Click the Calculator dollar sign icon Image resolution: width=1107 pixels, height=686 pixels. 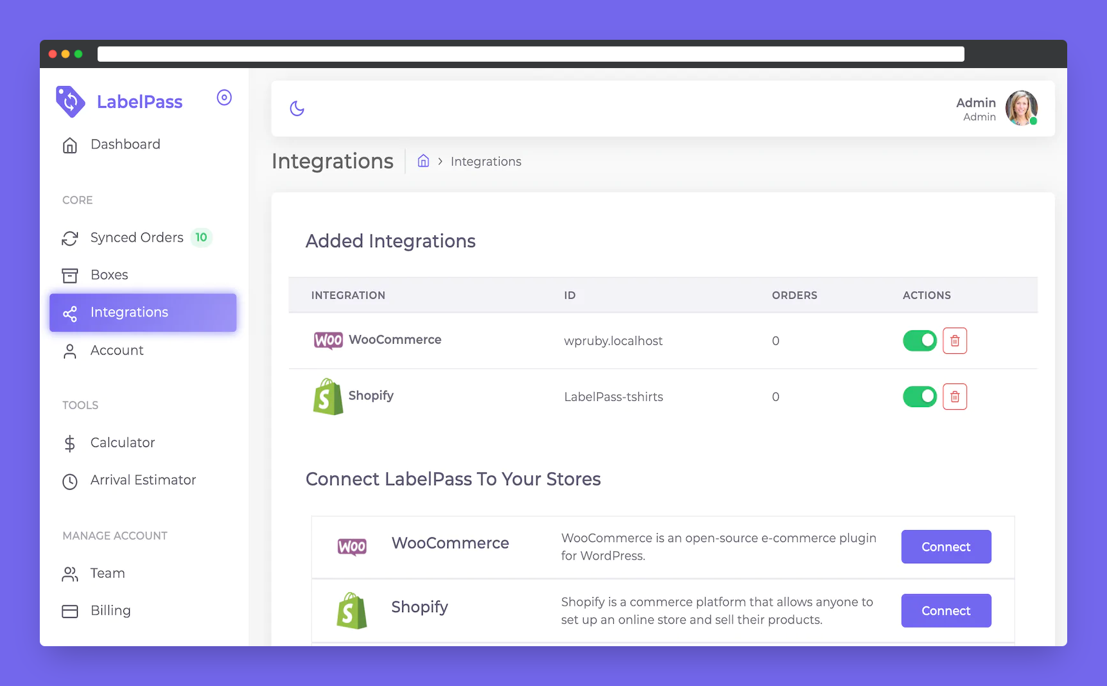(70, 444)
